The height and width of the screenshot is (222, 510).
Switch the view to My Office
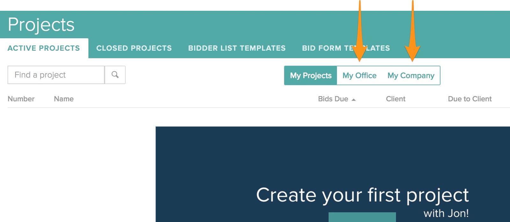(359, 75)
